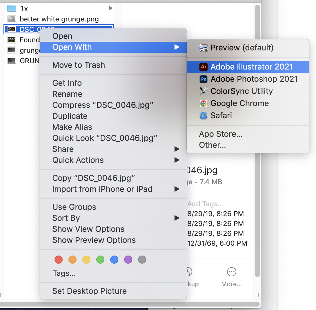
Task: Select the 1x folder icon
Action: click(11, 8)
